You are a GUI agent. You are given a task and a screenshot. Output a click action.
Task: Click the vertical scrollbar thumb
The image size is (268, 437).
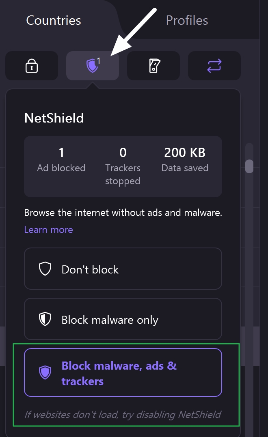(249, 166)
